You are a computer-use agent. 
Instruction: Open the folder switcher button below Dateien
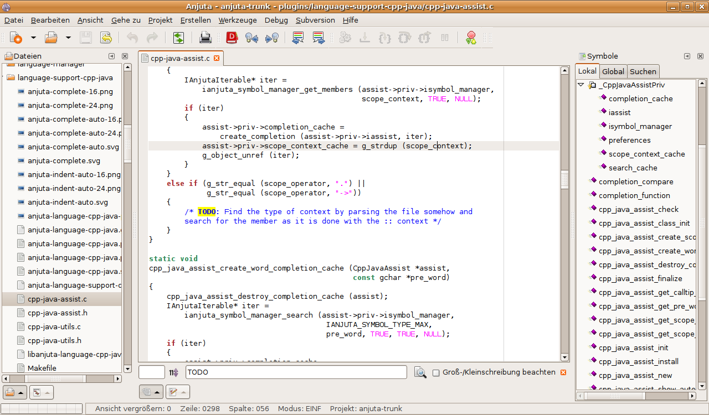[x=15, y=392]
